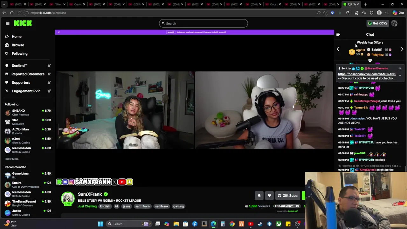This screenshot has height=229, width=407.
Task: Click the Gift Subs button
Action: (x=287, y=196)
